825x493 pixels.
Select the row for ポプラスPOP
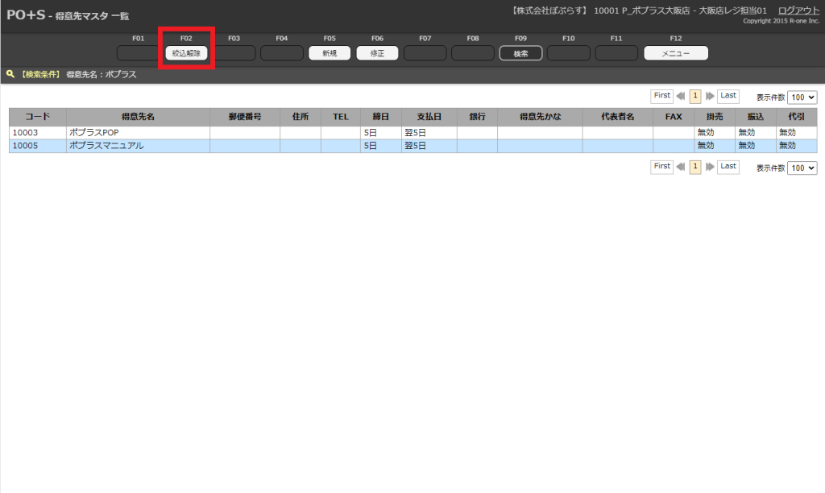137,133
